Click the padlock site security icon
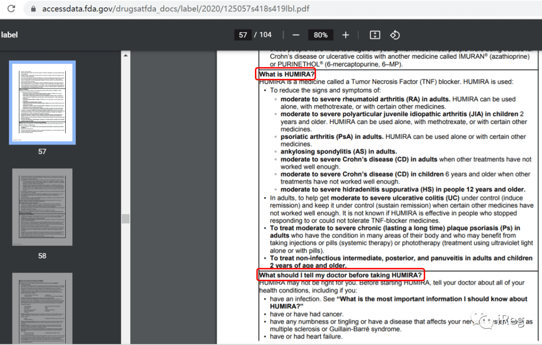This screenshot has width=542, height=345. click(33, 9)
